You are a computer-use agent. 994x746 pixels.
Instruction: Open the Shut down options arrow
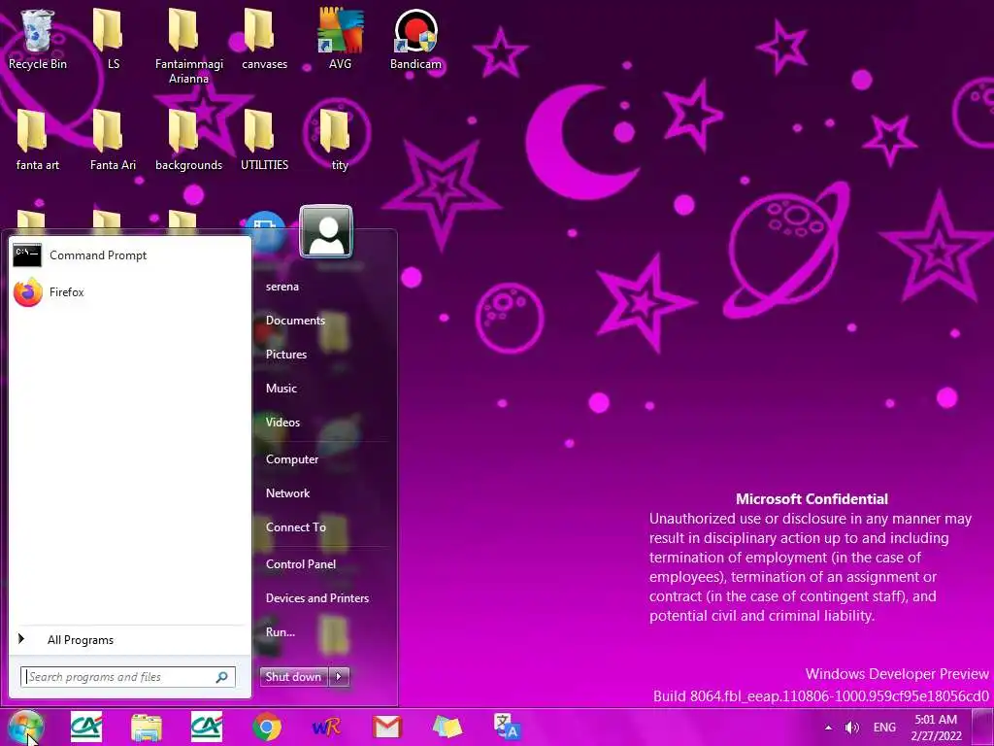coord(339,677)
